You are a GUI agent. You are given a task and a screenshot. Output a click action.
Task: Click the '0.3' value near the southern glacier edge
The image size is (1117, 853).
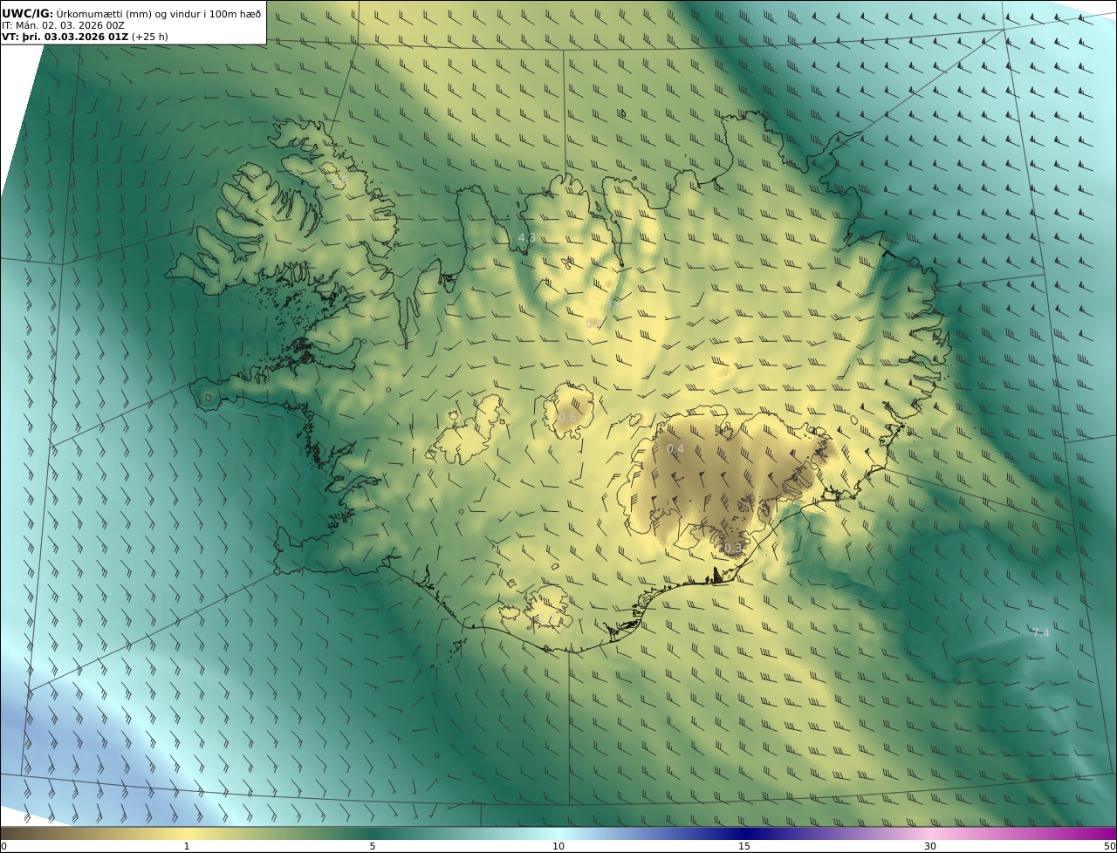pyautogui.click(x=732, y=548)
